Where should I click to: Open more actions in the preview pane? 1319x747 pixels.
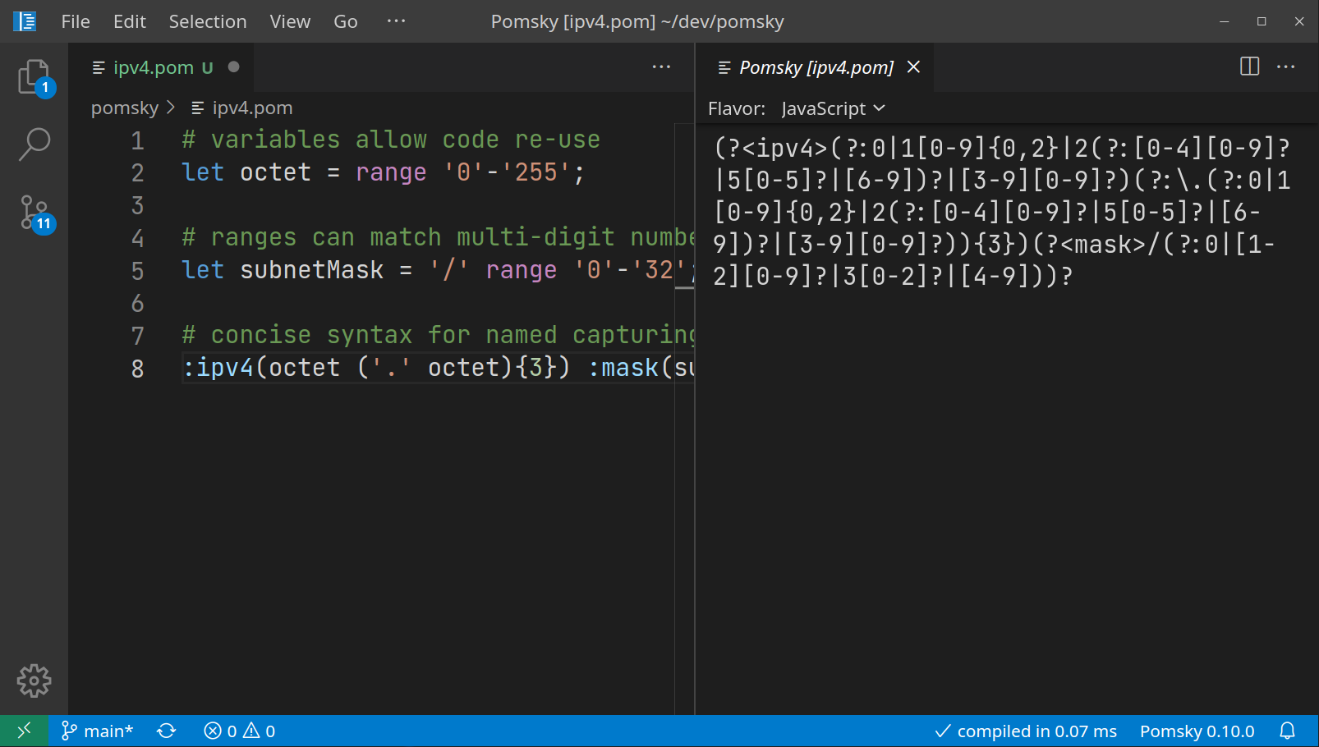[x=1285, y=66]
